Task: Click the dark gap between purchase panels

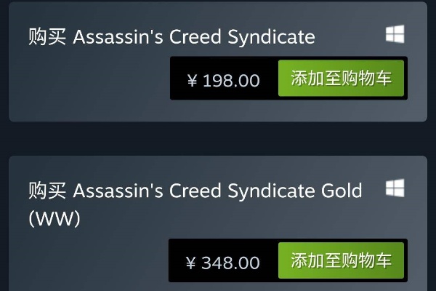Action: [x=218, y=137]
